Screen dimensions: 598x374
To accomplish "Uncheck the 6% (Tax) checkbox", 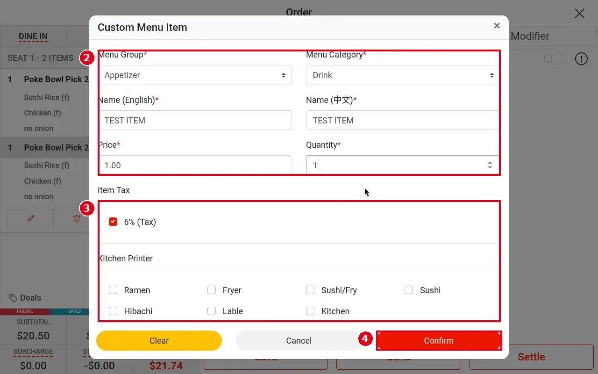I will pos(113,222).
